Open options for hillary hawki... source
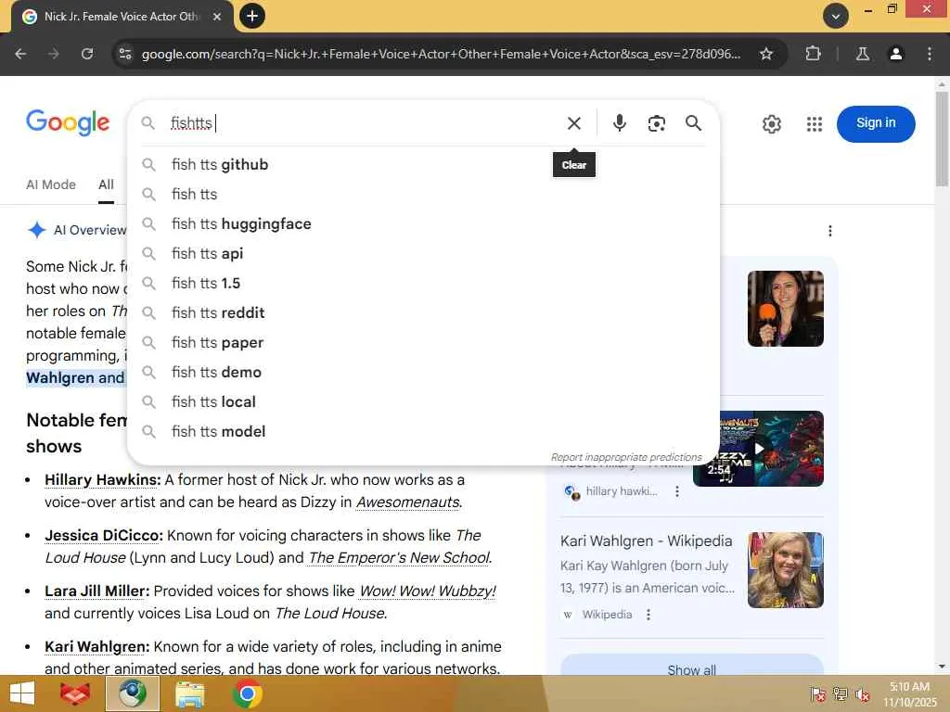This screenshot has width=950, height=712. (677, 491)
